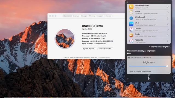The image size is (175, 98).
Task: Click the "macOS Sierra" title text
Action: coord(92,26)
